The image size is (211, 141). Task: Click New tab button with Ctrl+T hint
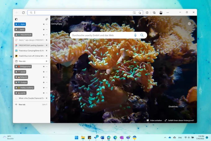(x=31, y=105)
